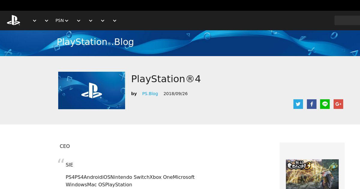The image size is (360, 189).
Task: Share article on Google Plus
Action: click(338, 104)
